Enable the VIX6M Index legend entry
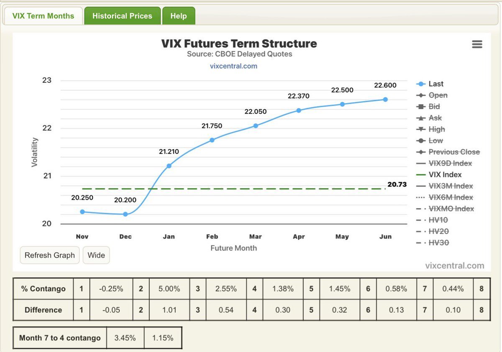Viewport: 502px width, 352px height. click(x=451, y=197)
